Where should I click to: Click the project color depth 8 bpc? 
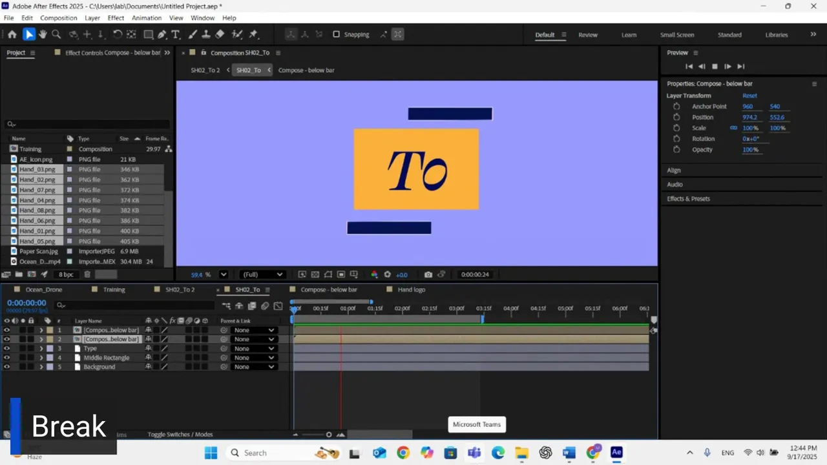66,274
